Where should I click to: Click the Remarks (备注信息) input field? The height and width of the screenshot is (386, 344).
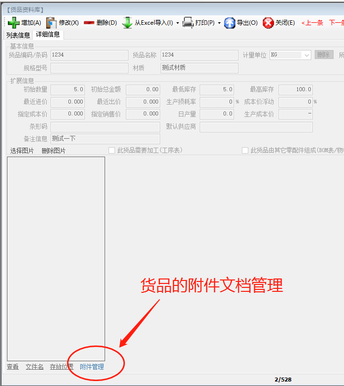[105, 139]
